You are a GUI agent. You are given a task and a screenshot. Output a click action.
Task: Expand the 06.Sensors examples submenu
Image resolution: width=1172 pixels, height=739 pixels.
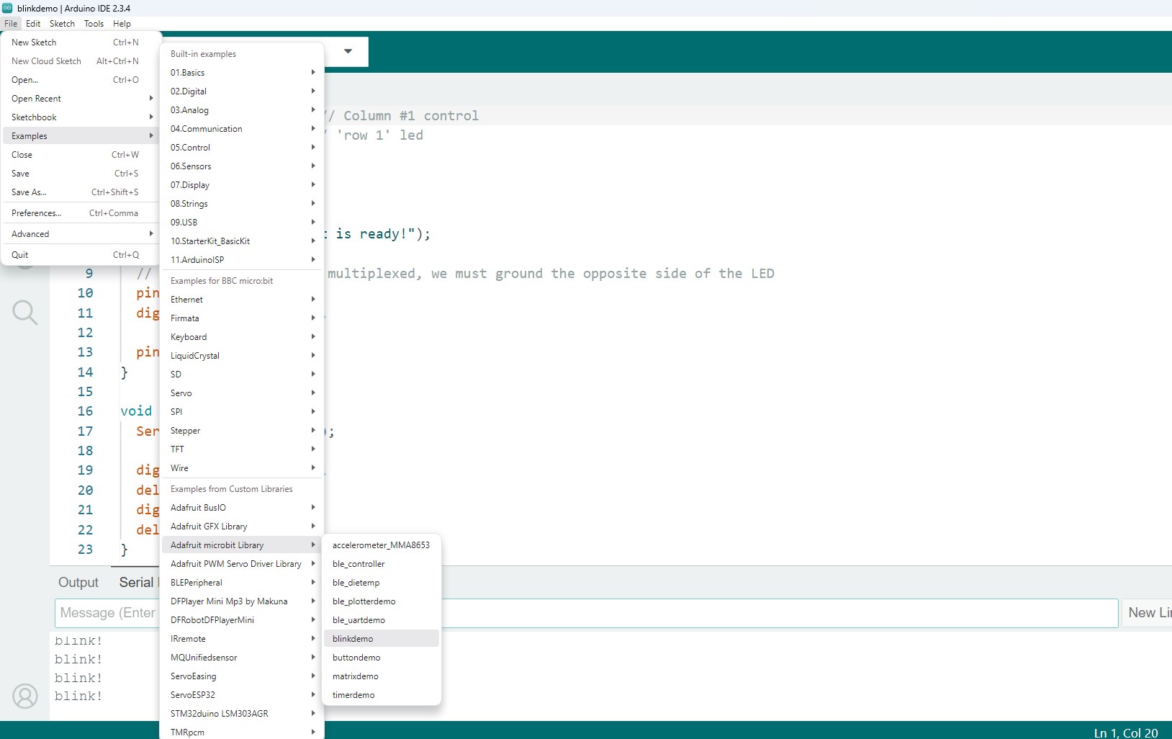tap(242, 166)
